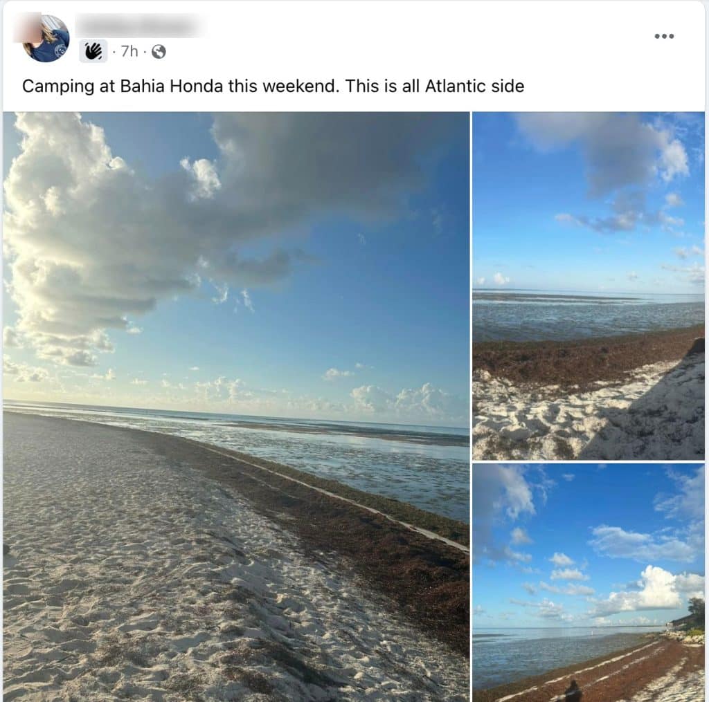This screenshot has height=702, width=709.
Task: Click the public globe audience icon
Action: (x=159, y=52)
